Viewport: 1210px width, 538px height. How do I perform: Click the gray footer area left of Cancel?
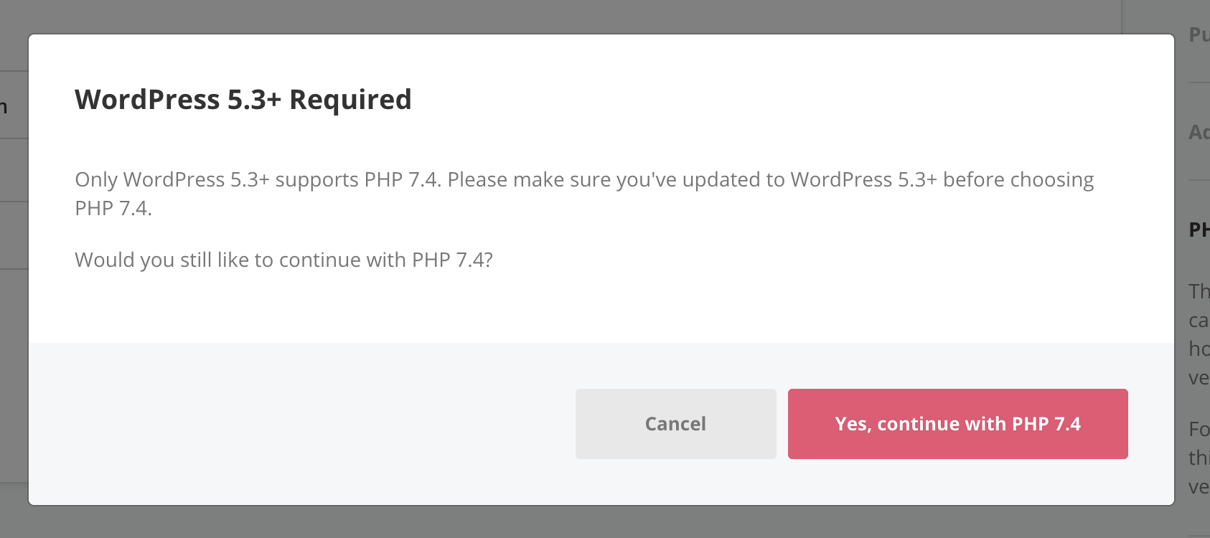click(x=301, y=424)
